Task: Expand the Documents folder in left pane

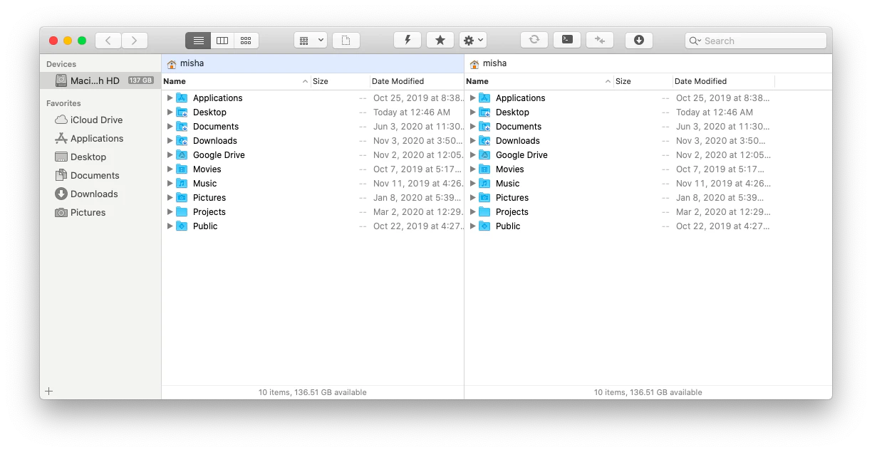Action: (x=170, y=127)
